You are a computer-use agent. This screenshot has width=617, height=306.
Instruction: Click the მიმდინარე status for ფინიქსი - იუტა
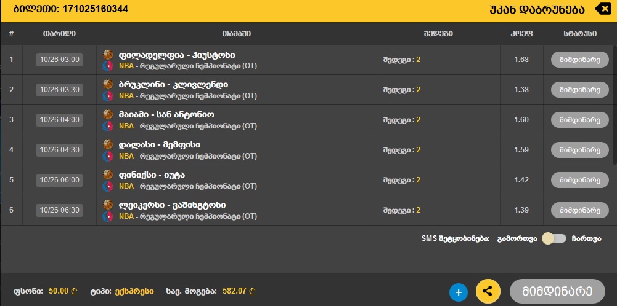click(x=579, y=180)
